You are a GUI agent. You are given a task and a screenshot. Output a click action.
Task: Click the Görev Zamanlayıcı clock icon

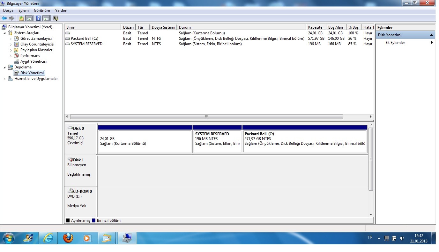coord(17,38)
